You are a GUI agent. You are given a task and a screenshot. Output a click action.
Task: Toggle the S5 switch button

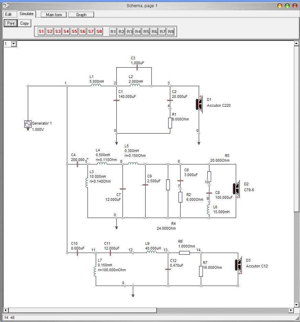(x=74, y=32)
